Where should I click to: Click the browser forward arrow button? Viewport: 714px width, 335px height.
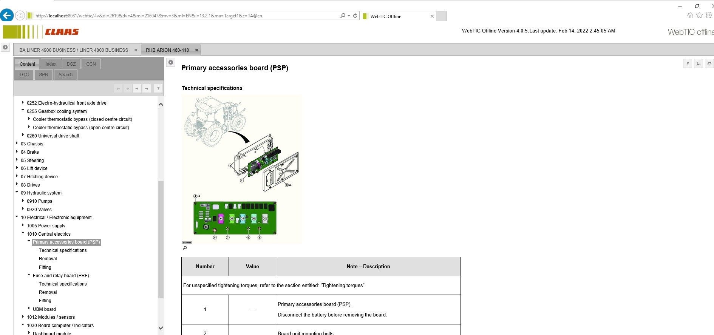point(20,15)
